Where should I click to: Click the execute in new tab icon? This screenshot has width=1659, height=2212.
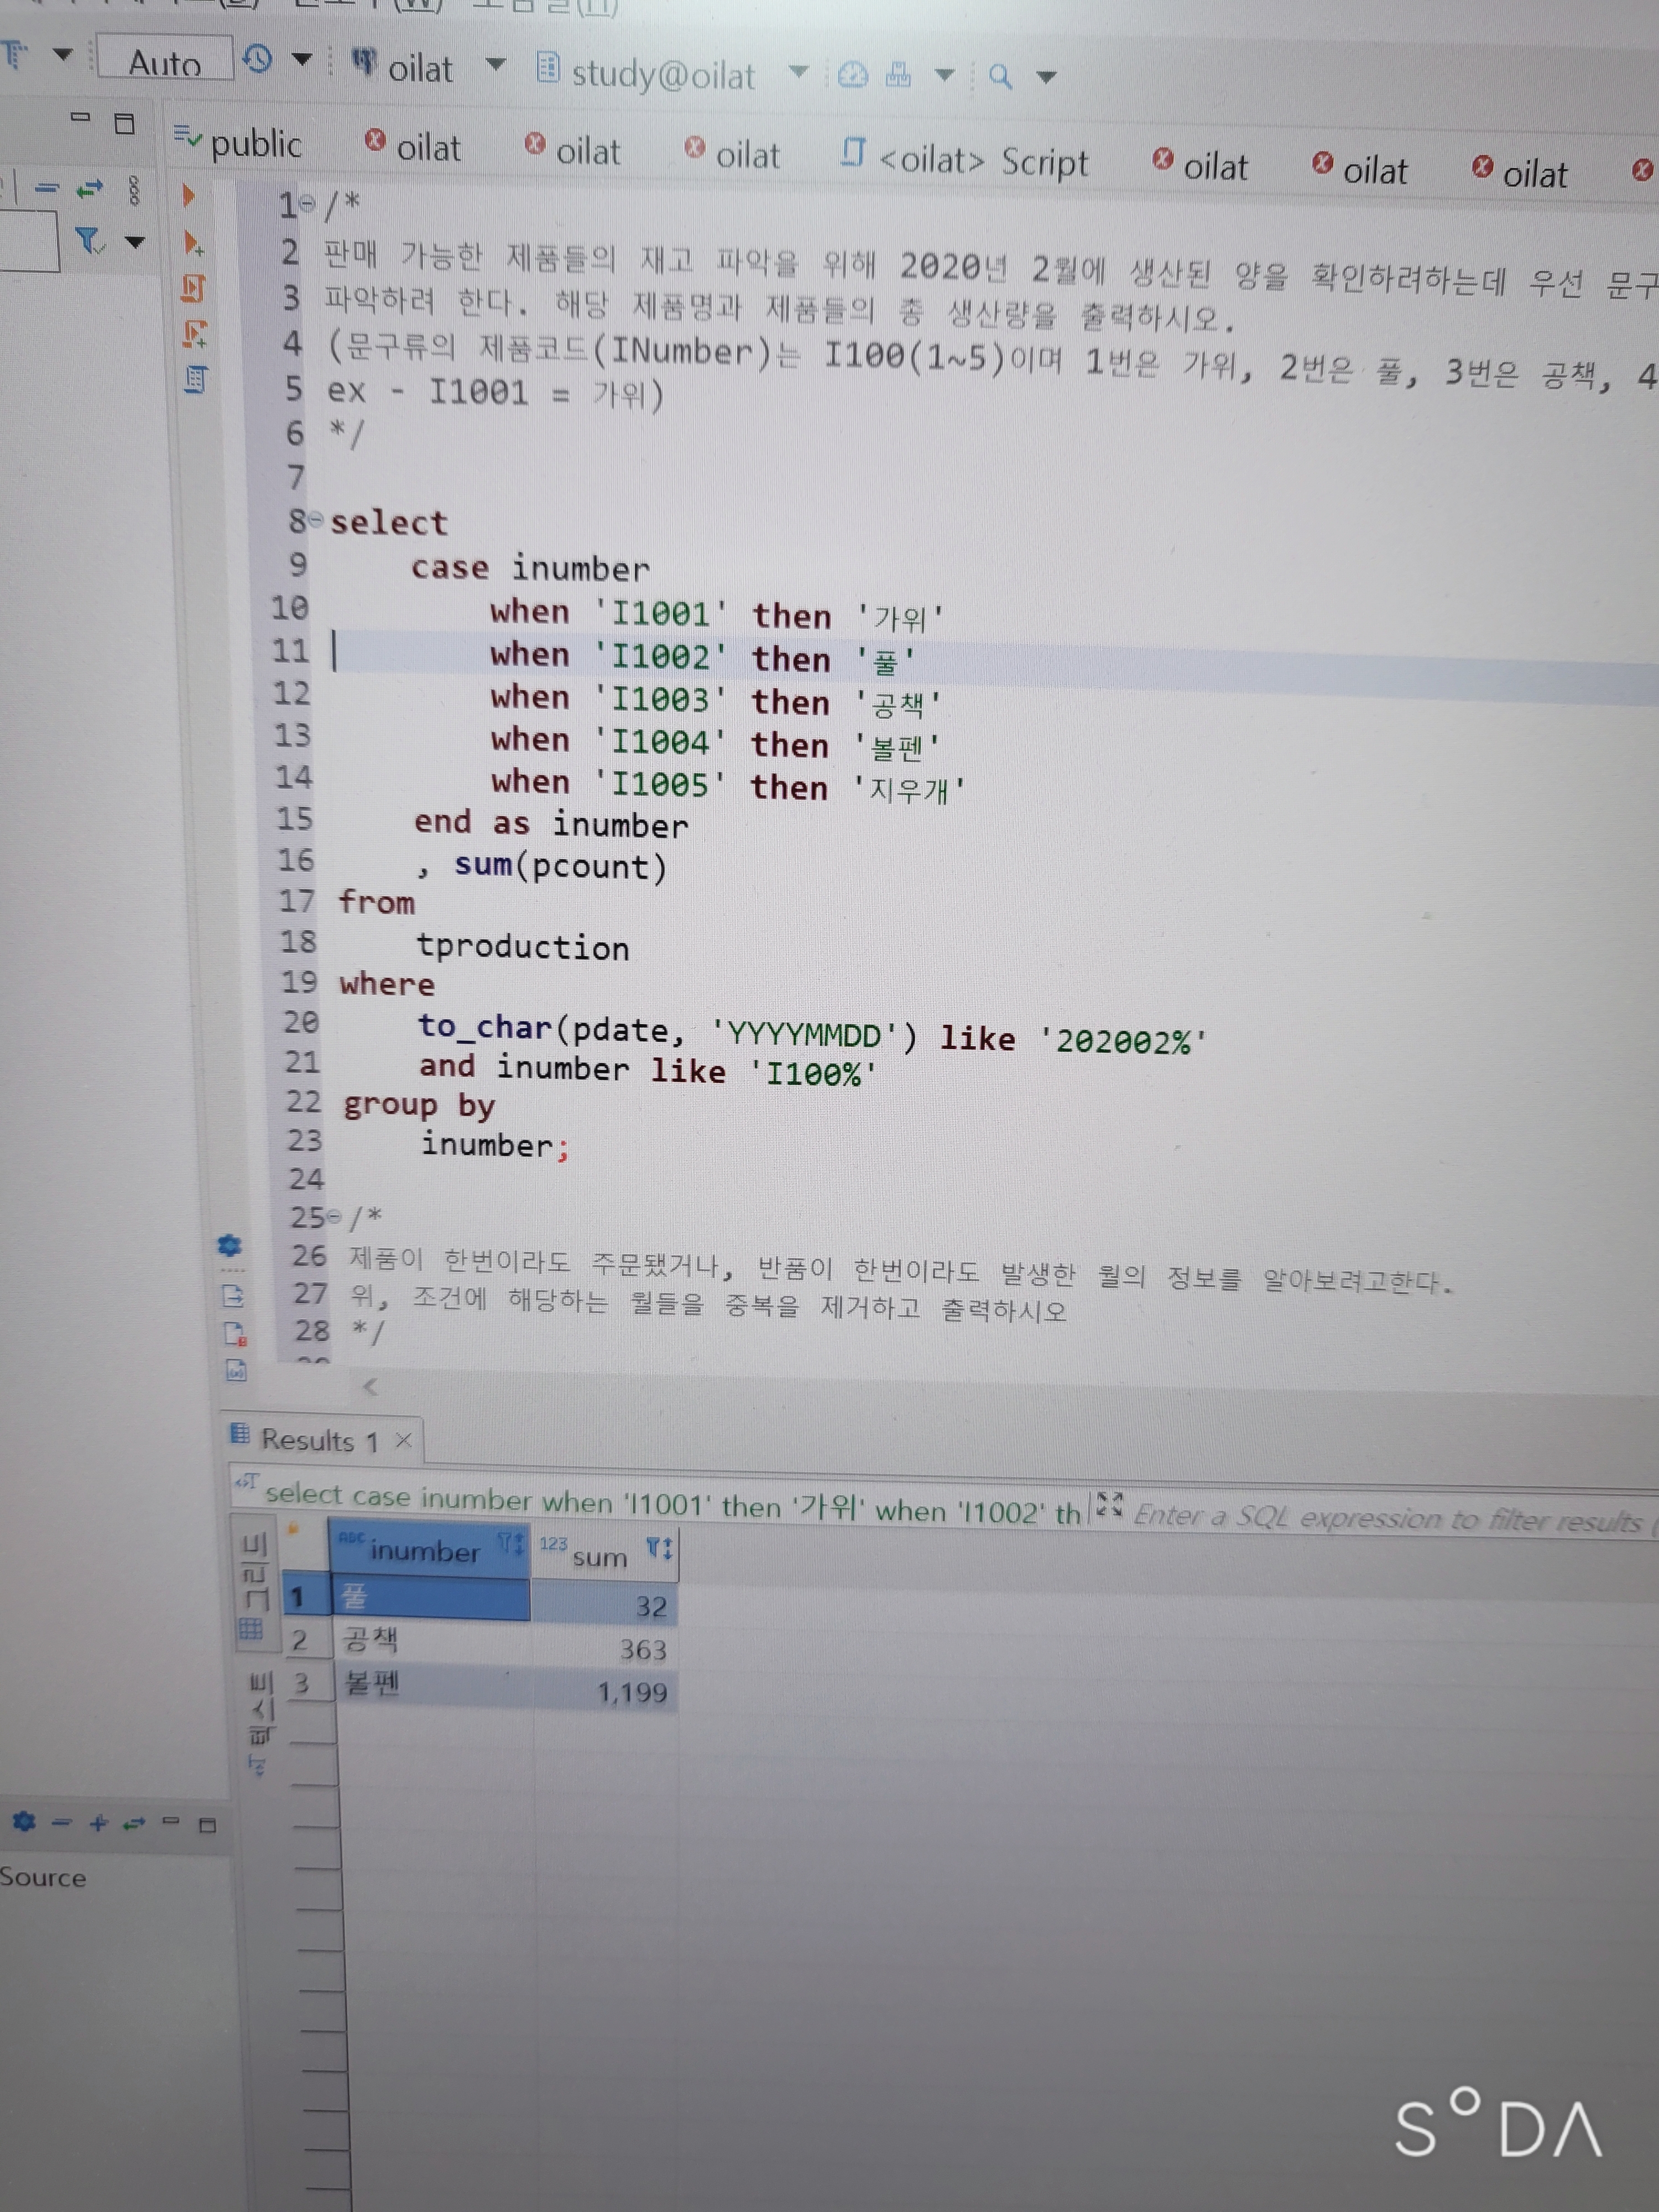click(192, 242)
